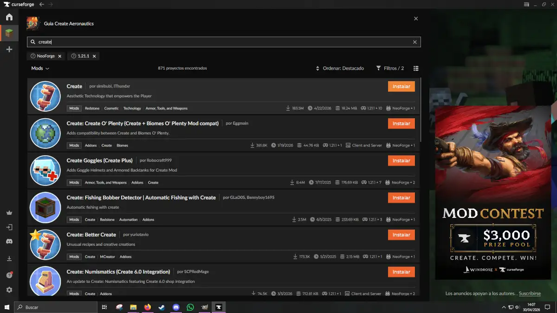The image size is (557, 313).
Task: Open the CurseForge Home page
Action: pos(9,17)
